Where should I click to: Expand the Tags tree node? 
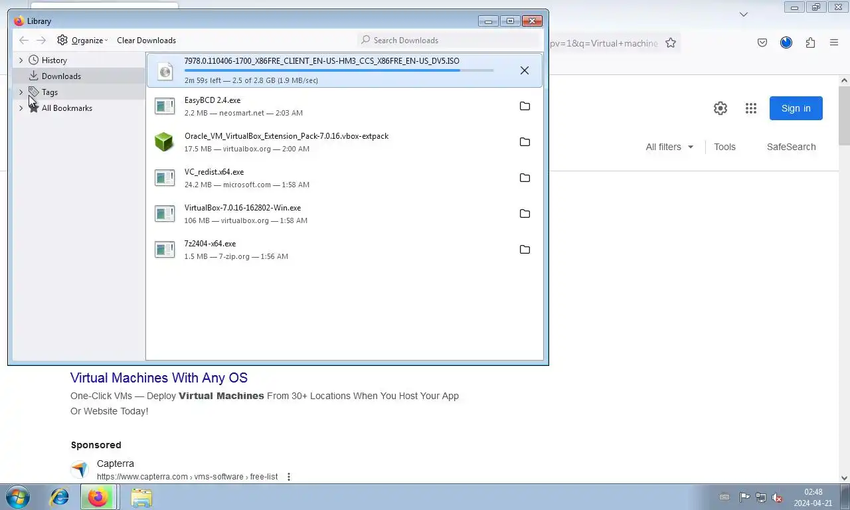pos(21,92)
